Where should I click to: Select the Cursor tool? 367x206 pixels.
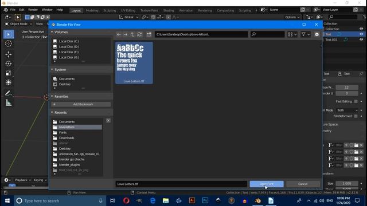9,43
